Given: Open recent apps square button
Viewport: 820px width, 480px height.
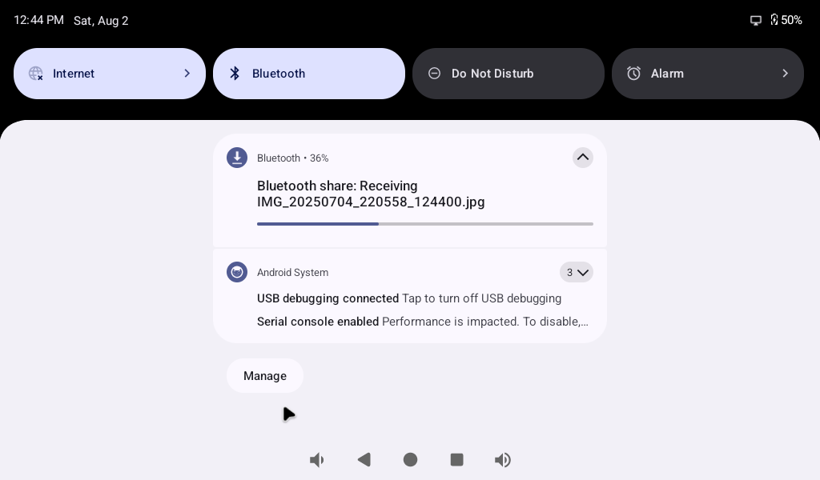Looking at the screenshot, I should point(457,460).
